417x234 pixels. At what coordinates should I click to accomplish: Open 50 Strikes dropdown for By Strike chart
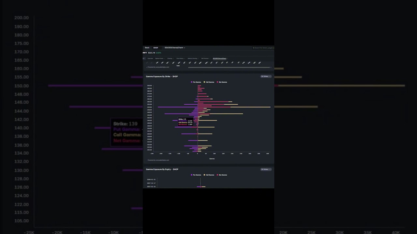click(x=266, y=76)
